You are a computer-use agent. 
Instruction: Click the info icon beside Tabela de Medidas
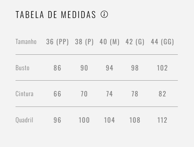click(104, 15)
